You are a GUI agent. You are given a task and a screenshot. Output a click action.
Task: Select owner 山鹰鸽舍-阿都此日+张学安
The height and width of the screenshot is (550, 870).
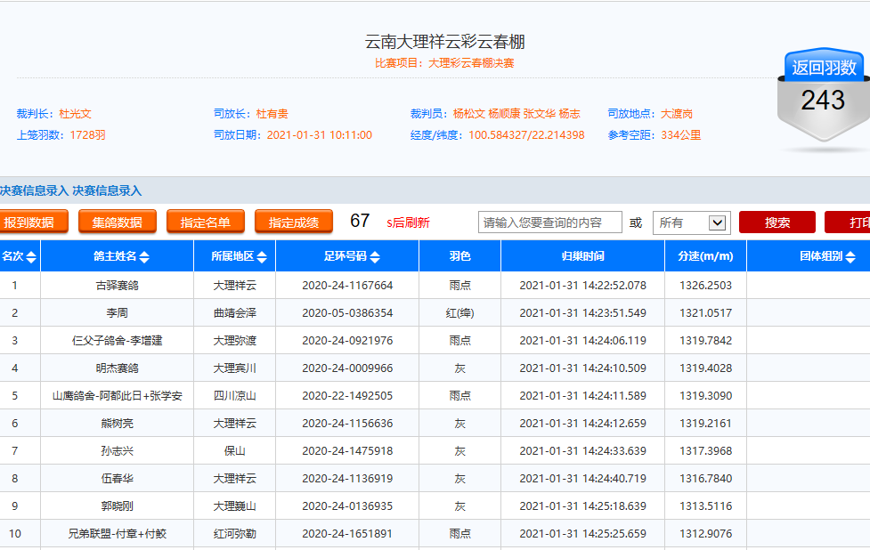tap(117, 396)
